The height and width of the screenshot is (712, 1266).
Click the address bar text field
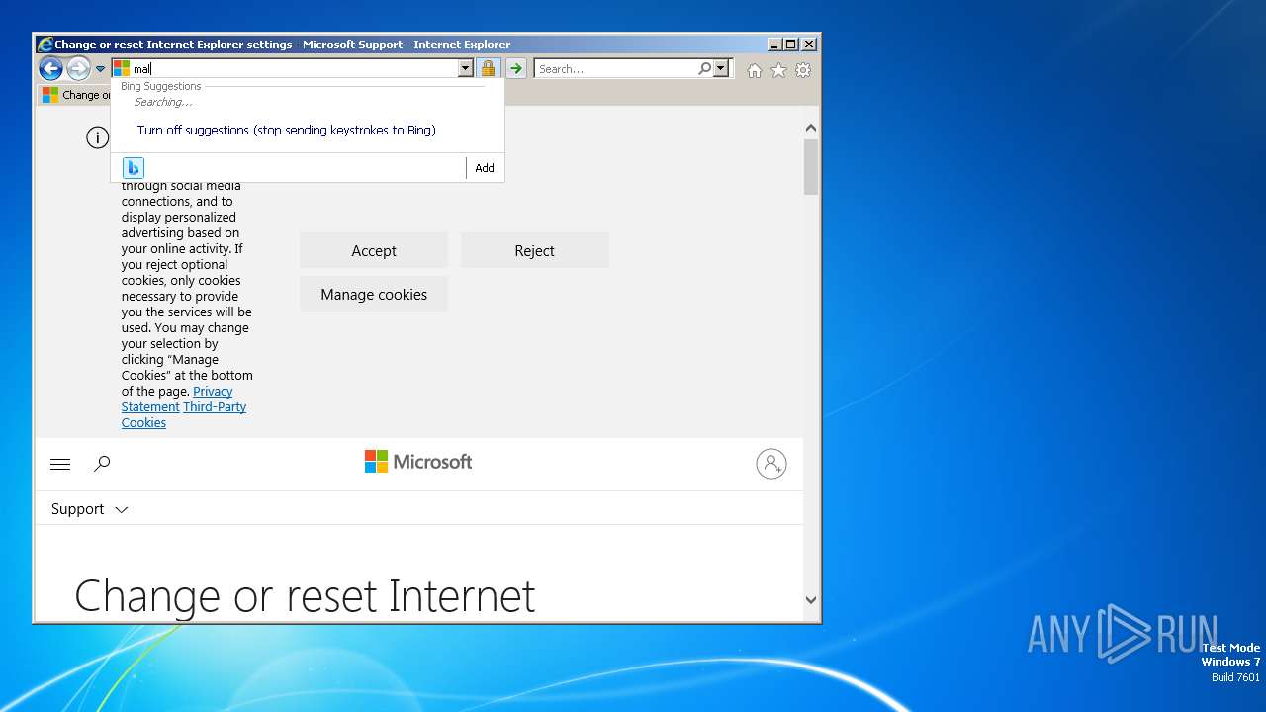(294, 68)
